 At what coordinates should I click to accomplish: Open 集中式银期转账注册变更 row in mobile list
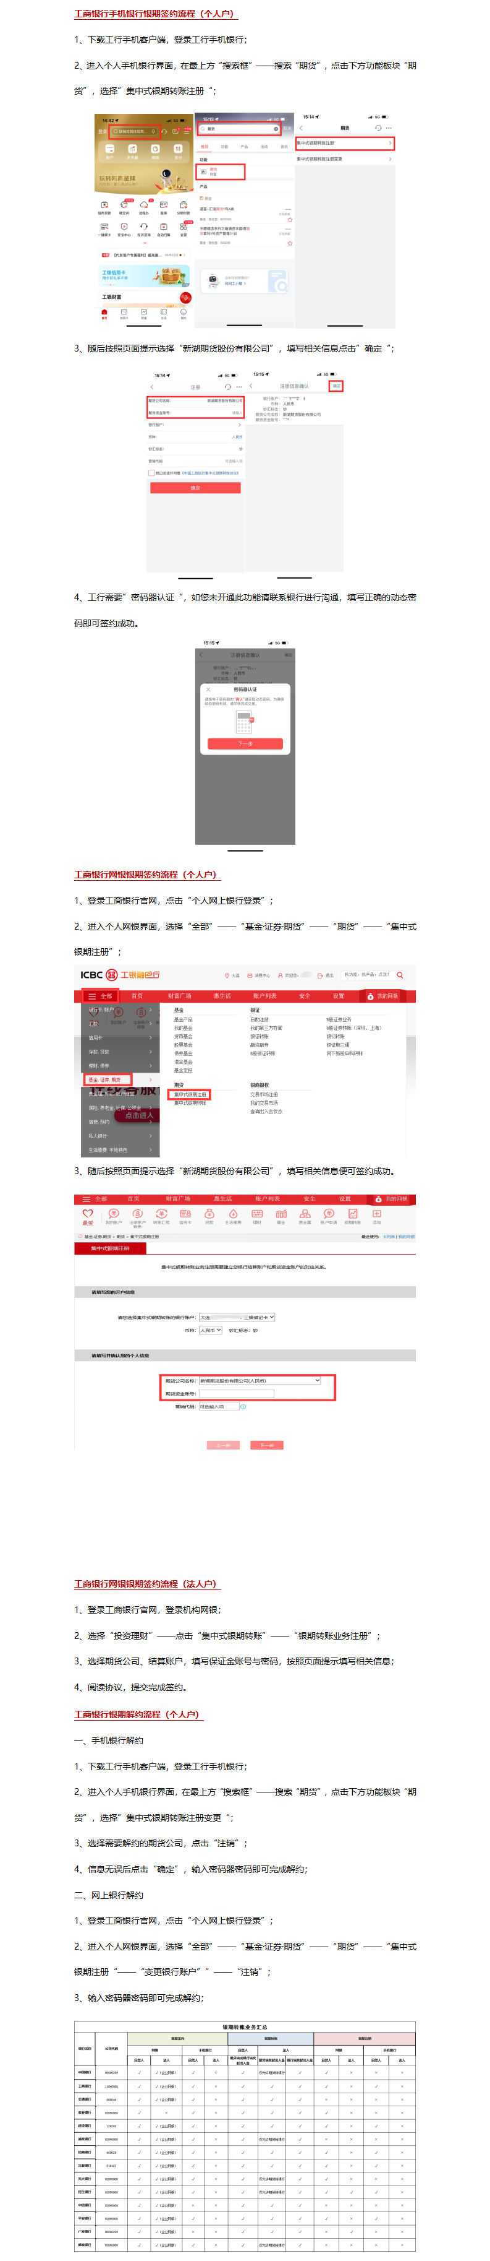[345, 159]
